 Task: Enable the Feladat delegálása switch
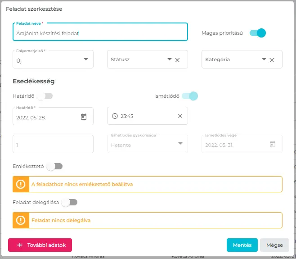[x=69, y=202]
